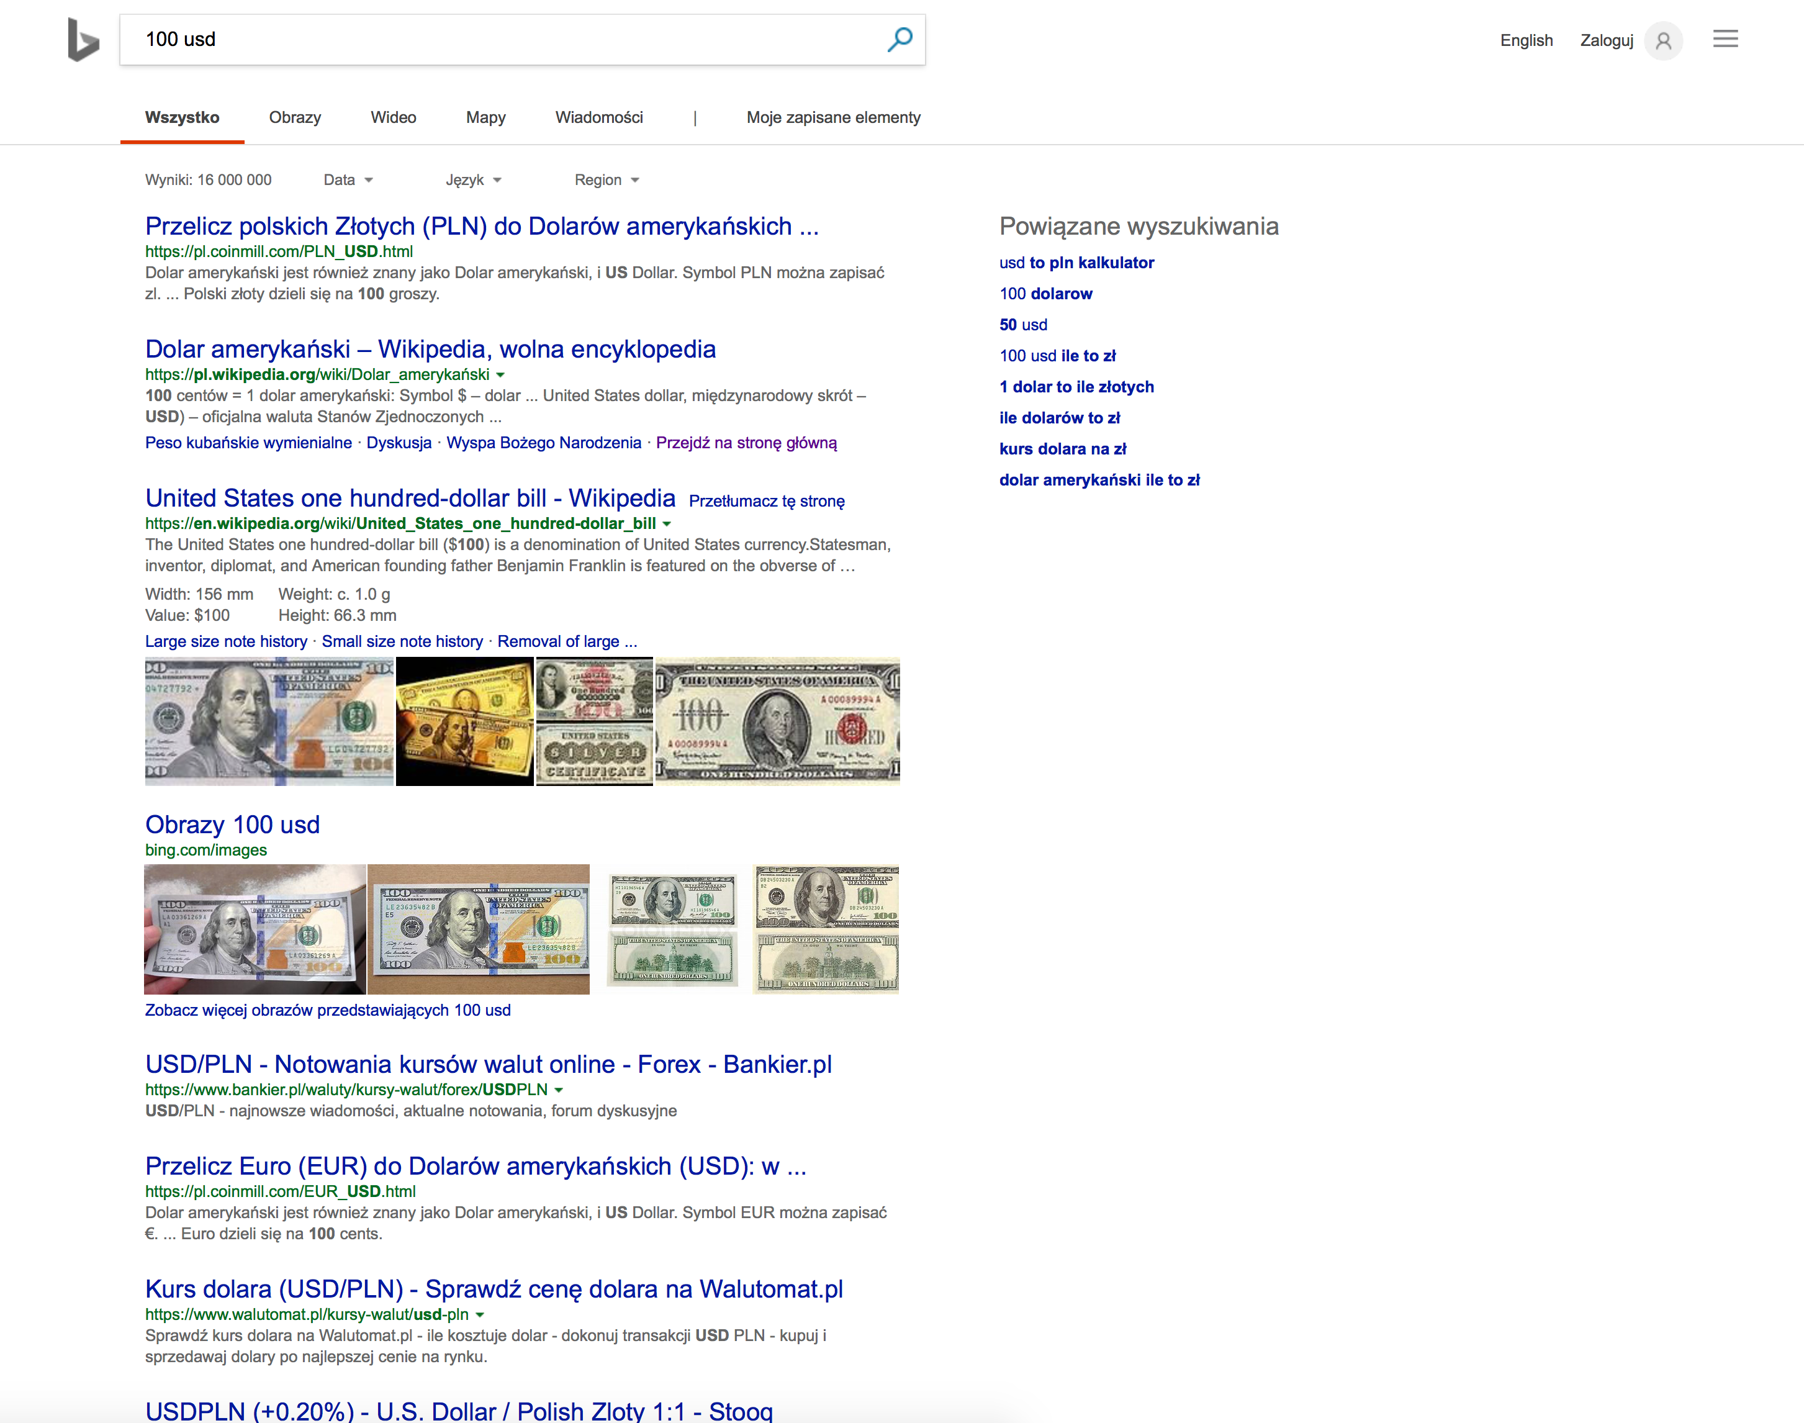Open 'Peso kubańskie wymienialne' sublink

coord(248,443)
